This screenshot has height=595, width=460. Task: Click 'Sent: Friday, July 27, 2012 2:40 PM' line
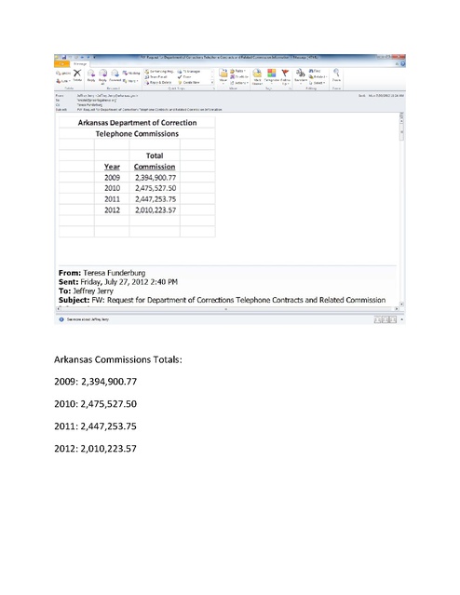[x=118, y=282]
